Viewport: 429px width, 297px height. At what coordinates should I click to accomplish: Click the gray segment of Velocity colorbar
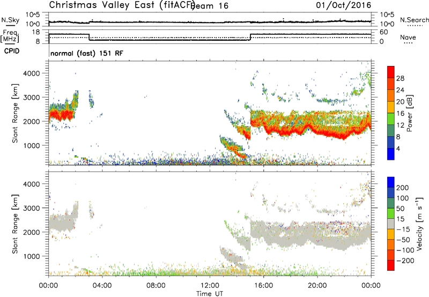click(x=391, y=224)
